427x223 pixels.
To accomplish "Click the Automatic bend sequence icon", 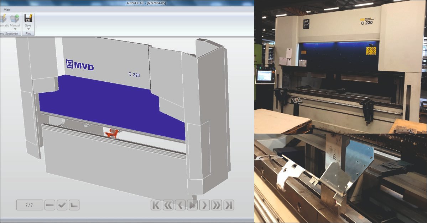I will click(3, 18).
